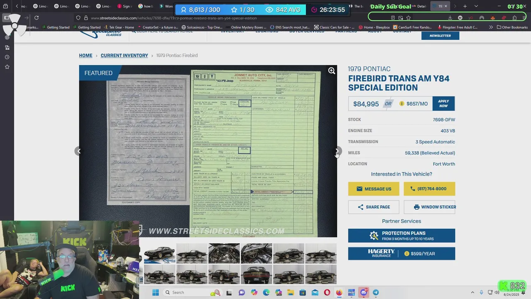This screenshot has width=531, height=299.
Task: Open the Other Bookmarks folder
Action: 512,27
